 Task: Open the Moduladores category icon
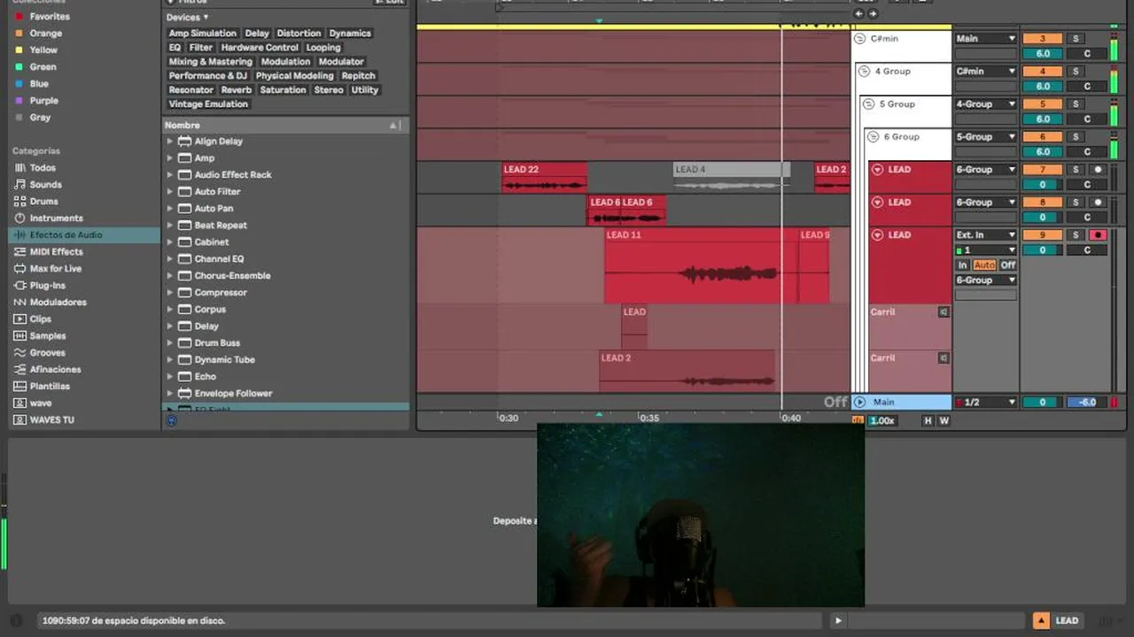[x=19, y=302]
